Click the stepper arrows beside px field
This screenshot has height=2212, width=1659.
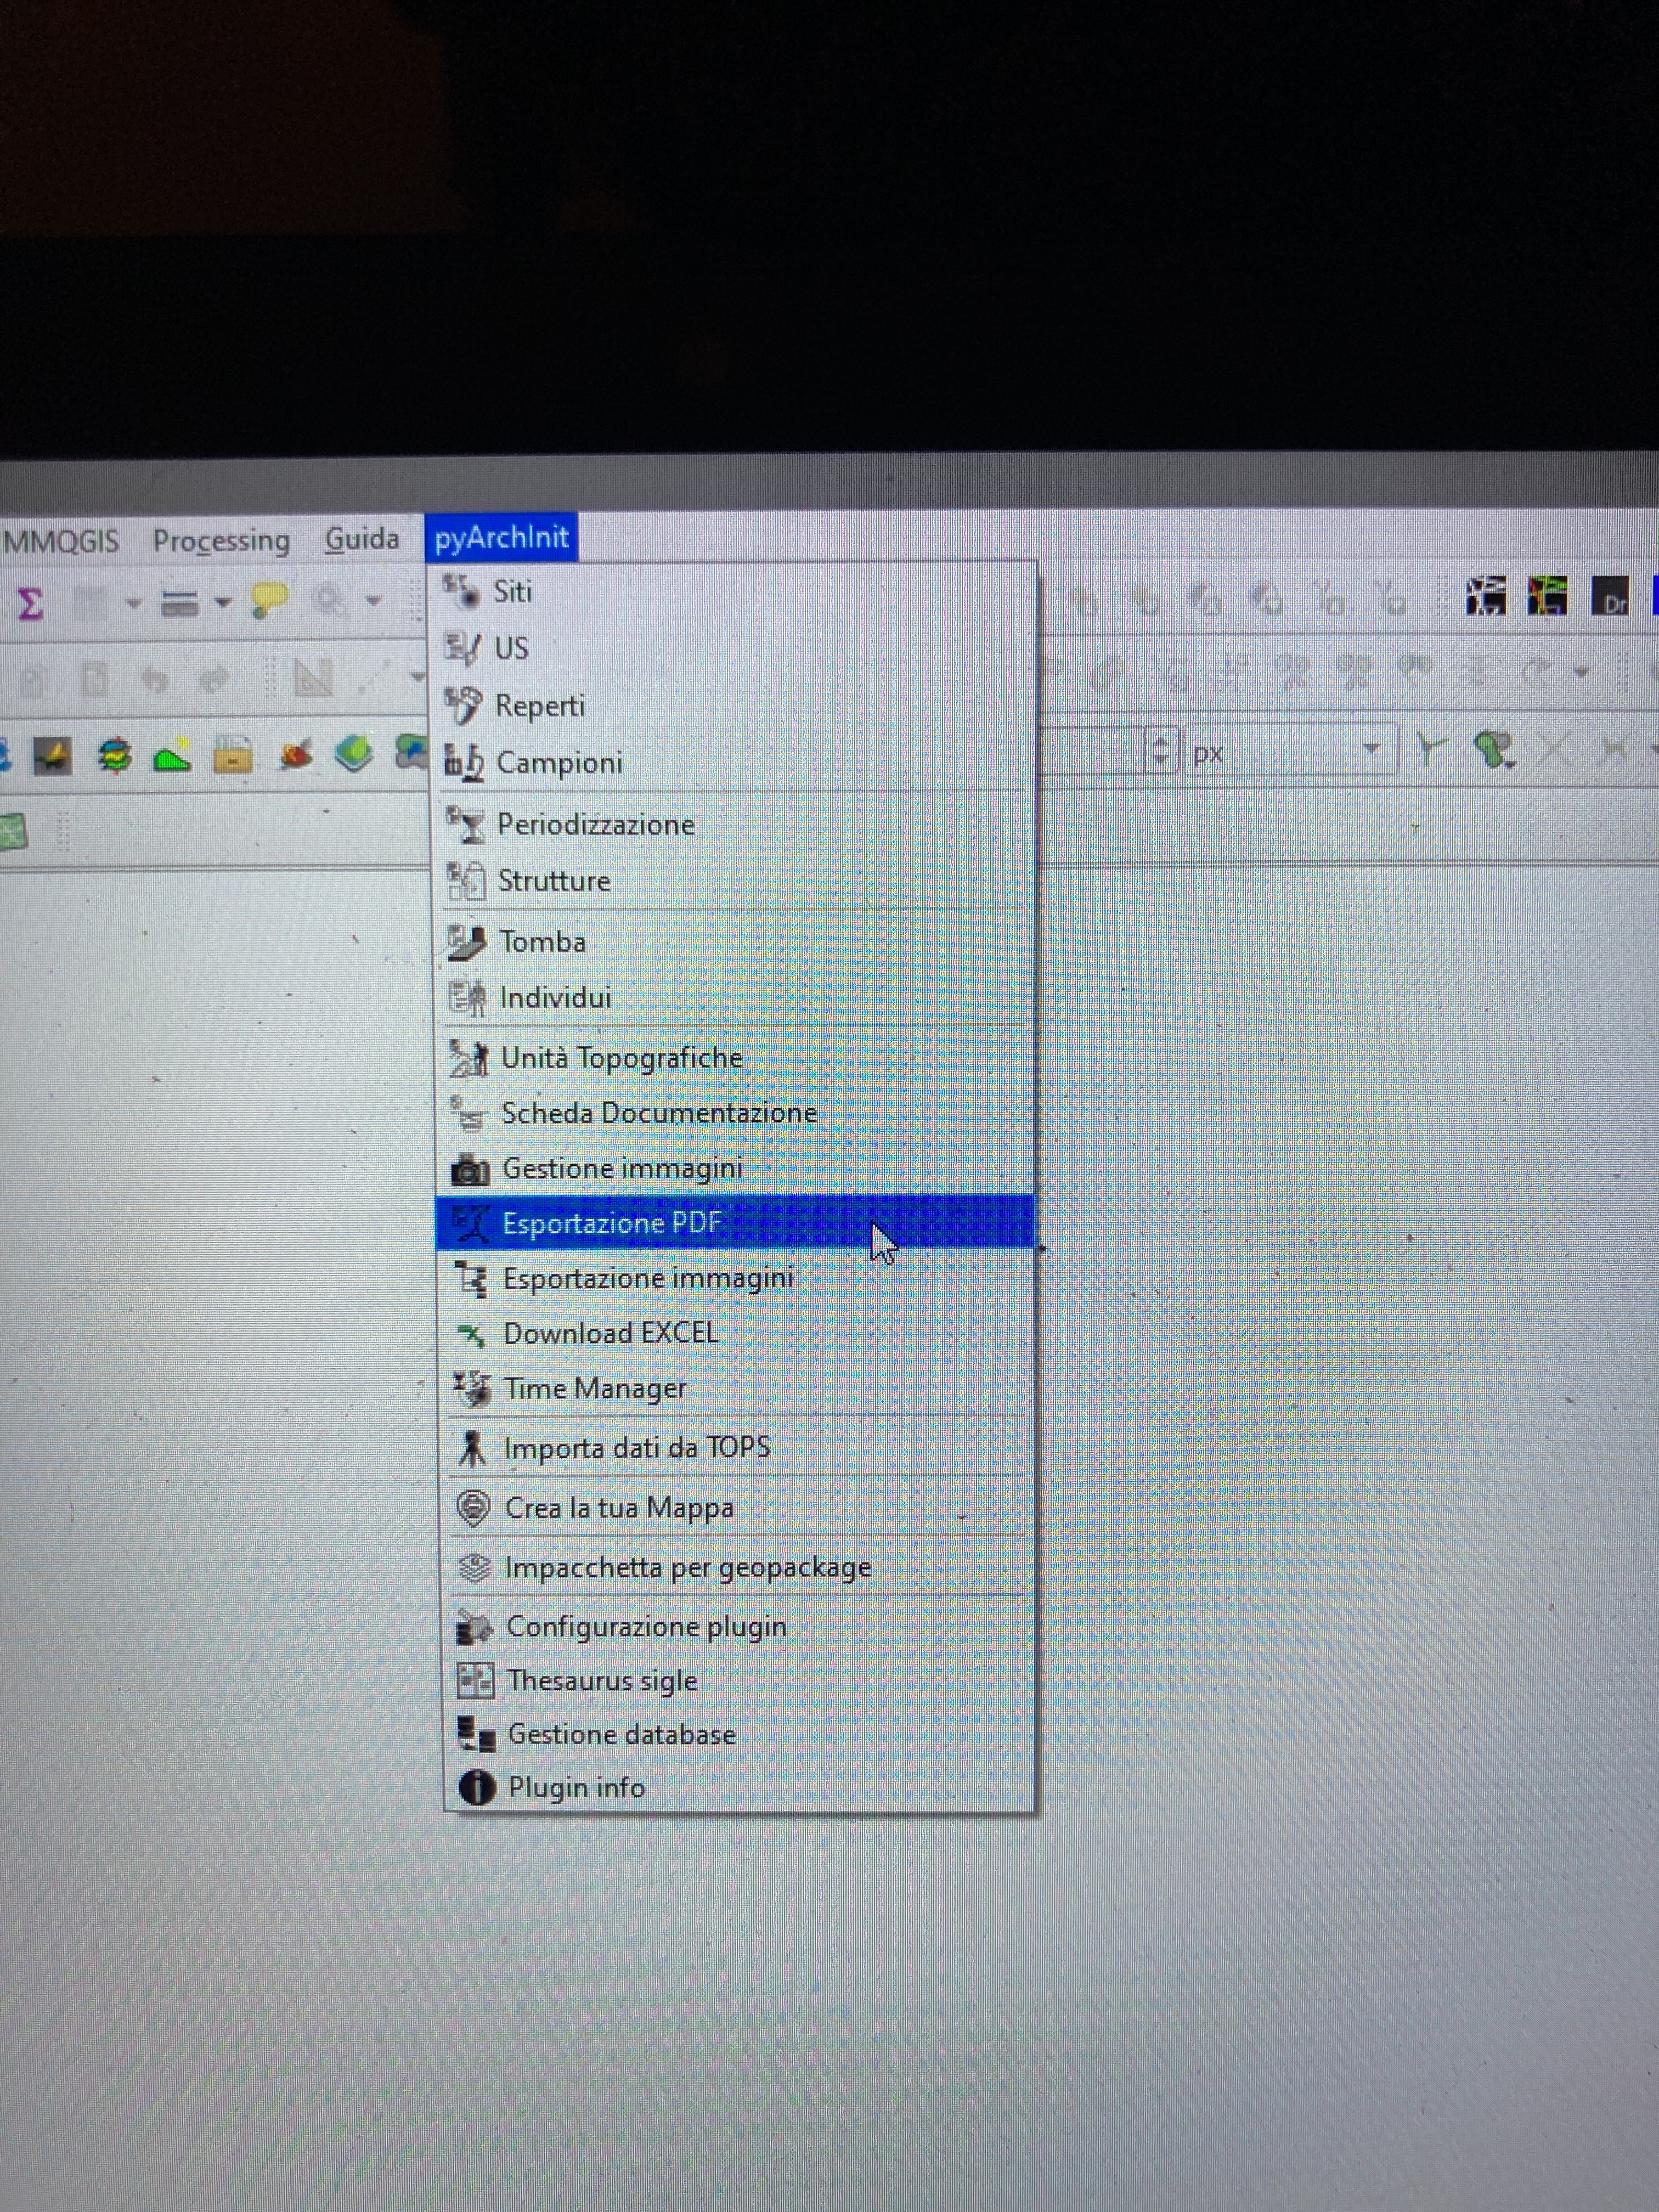pos(1160,751)
